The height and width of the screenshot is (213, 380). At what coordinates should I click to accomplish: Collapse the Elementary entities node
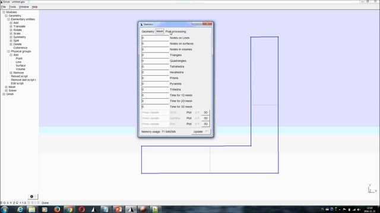coord(9,20)
